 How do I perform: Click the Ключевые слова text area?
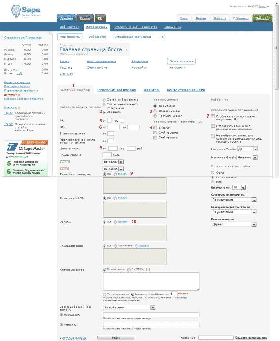coord(151,281)
